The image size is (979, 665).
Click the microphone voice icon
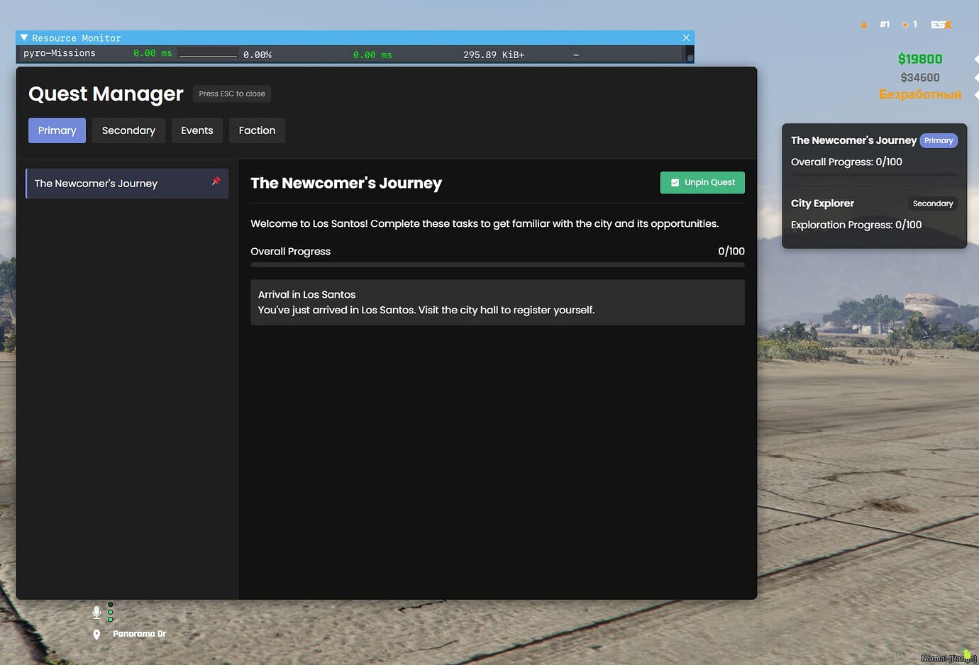96,612
